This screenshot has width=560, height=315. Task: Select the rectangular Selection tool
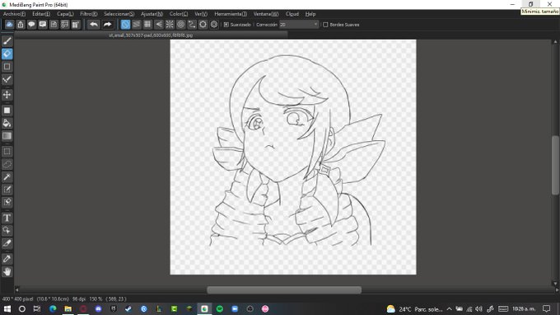coord(7,151)
